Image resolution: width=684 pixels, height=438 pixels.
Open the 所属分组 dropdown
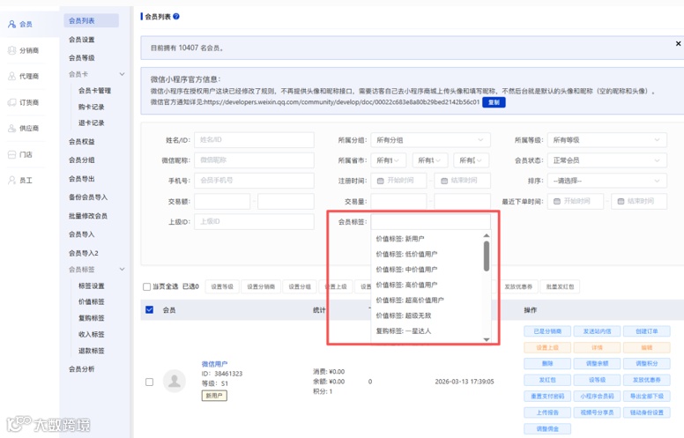[430, 140]
